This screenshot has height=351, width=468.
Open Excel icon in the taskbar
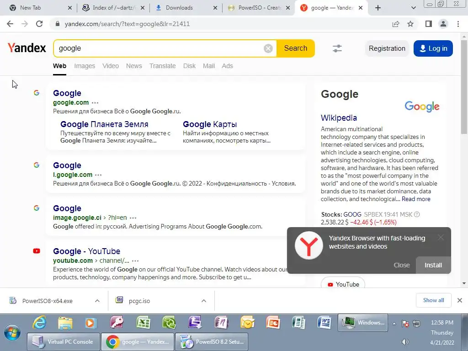(x=143, y=323)
